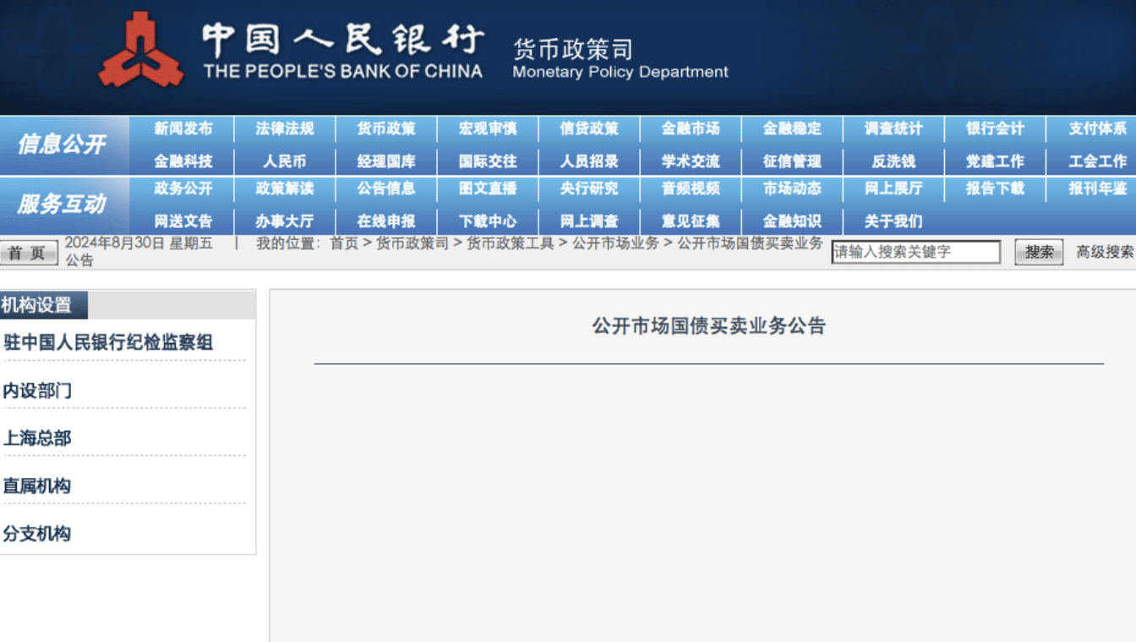Open 反洗钱 navigation link
The height and width of the screenshot is (642, 1136).
coord(893,161)
